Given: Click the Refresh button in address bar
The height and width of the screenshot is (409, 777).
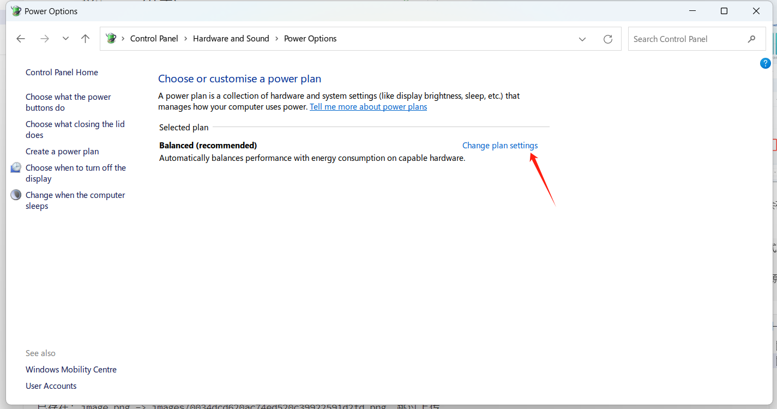Looking at the screenshot, I should click(608, 39).
